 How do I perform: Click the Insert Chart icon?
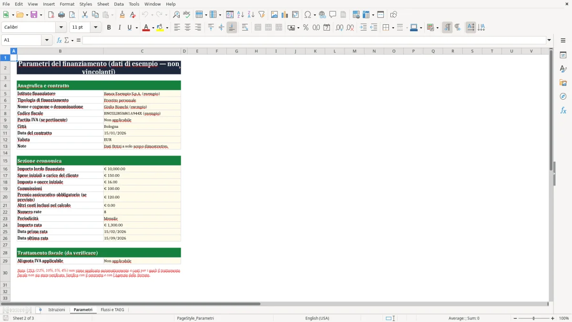coord(285,15)
